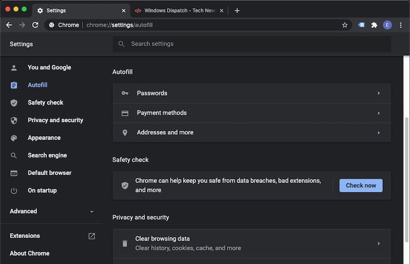Click the trash icon beside Clear browsing data
The height and width of the screenshot is (264, 410).
pyautogui.click(x=125, y=244)
